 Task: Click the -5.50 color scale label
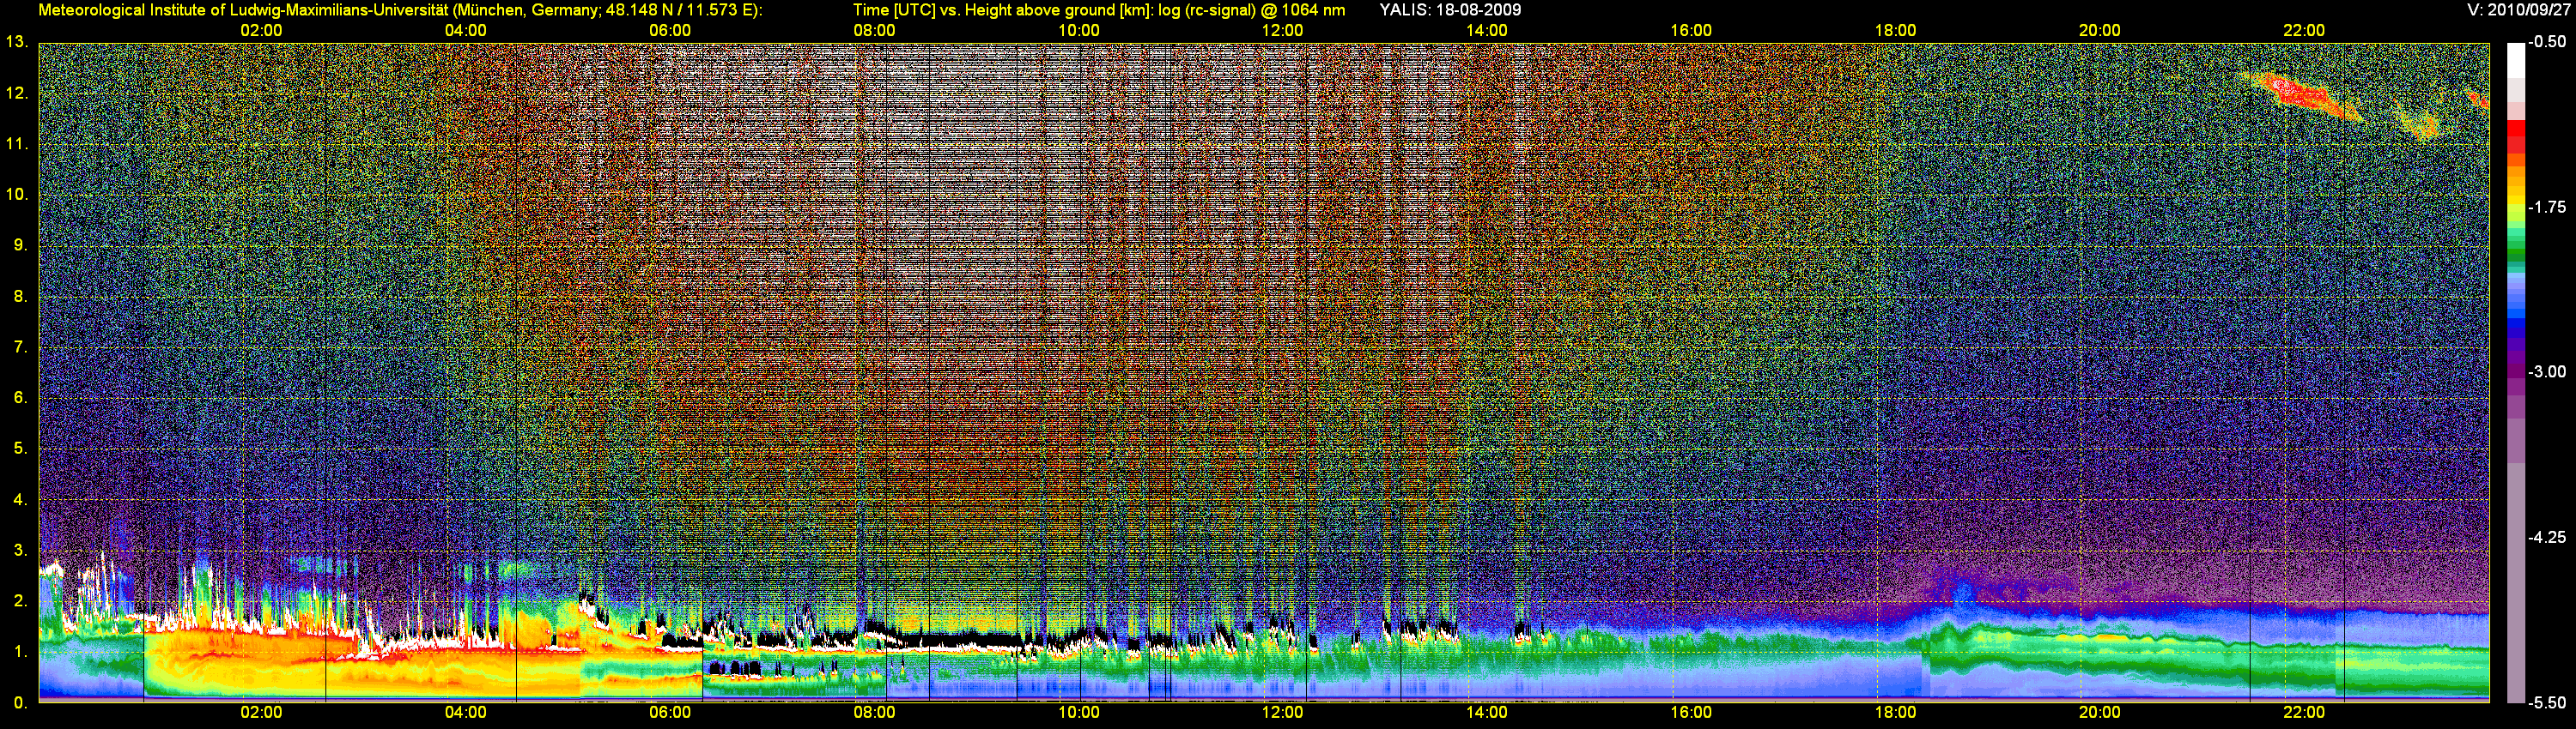pos(2546,702)
